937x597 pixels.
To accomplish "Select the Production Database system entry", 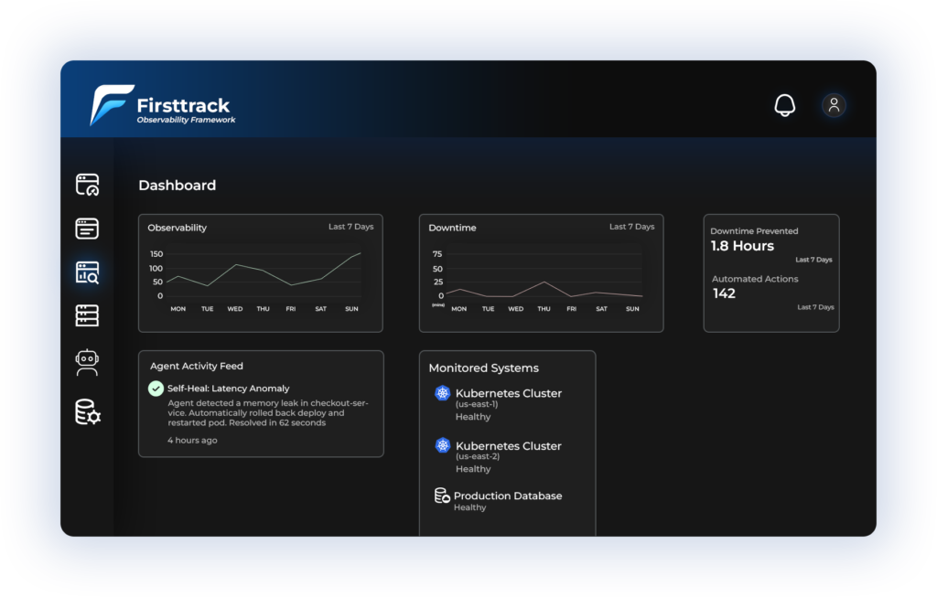I will click(508, 496).
